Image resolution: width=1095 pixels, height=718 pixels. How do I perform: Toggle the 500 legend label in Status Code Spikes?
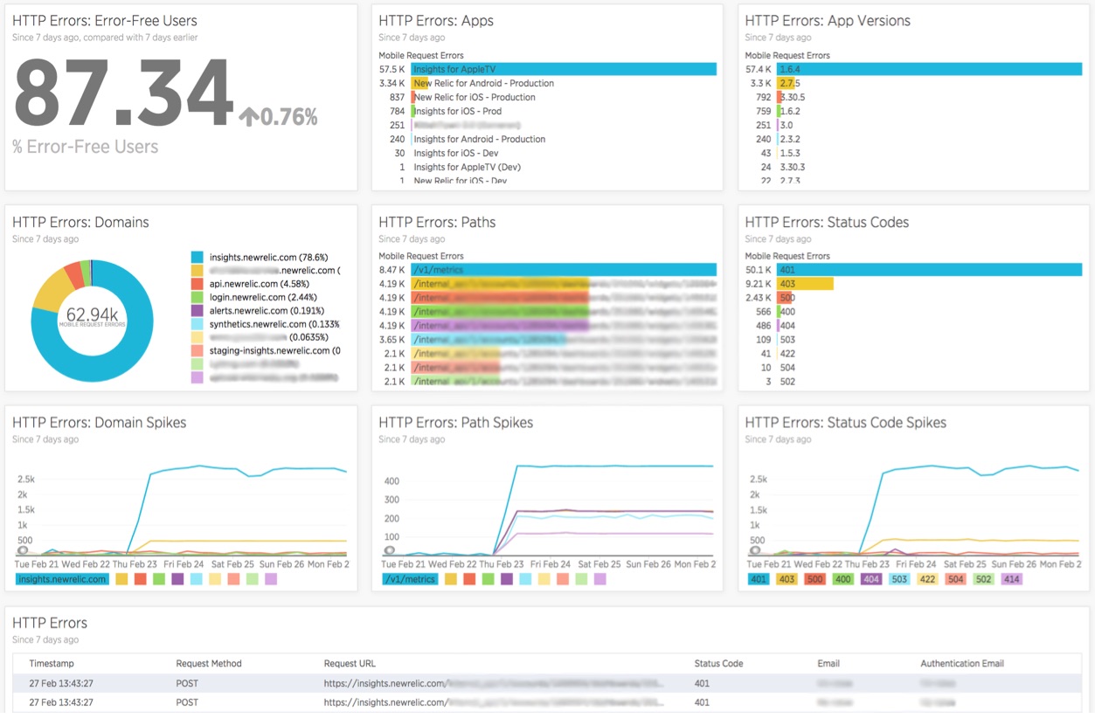point(814,579)
